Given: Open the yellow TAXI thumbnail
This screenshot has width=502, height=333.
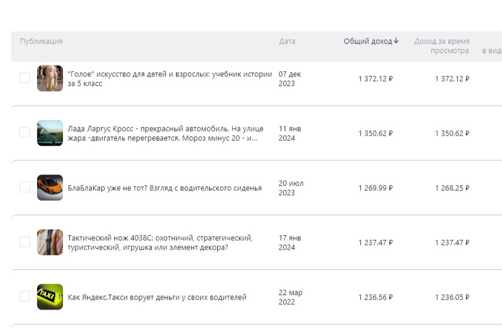Looking at the screenshot, I should pos(50,297).
